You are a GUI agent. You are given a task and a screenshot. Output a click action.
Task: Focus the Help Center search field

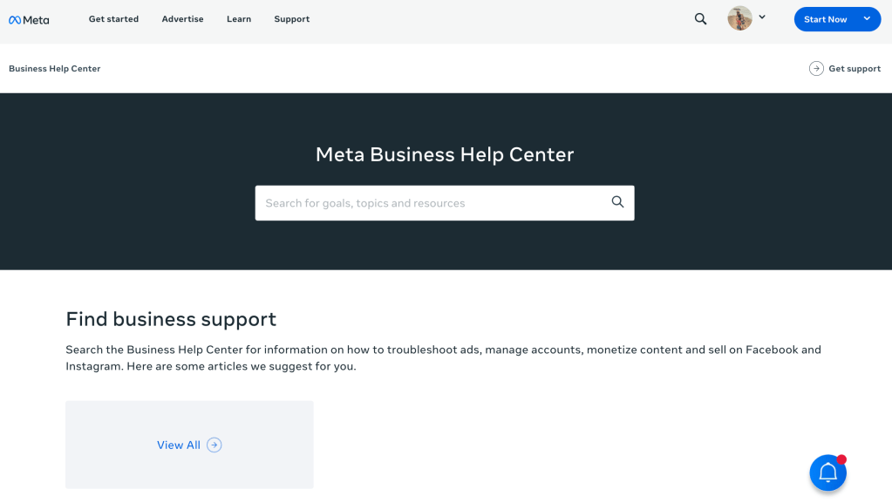click(x=432, y=203)
